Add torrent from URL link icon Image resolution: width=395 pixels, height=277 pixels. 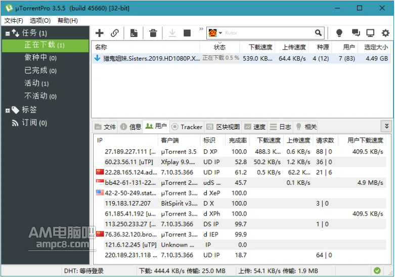[115, 33]
